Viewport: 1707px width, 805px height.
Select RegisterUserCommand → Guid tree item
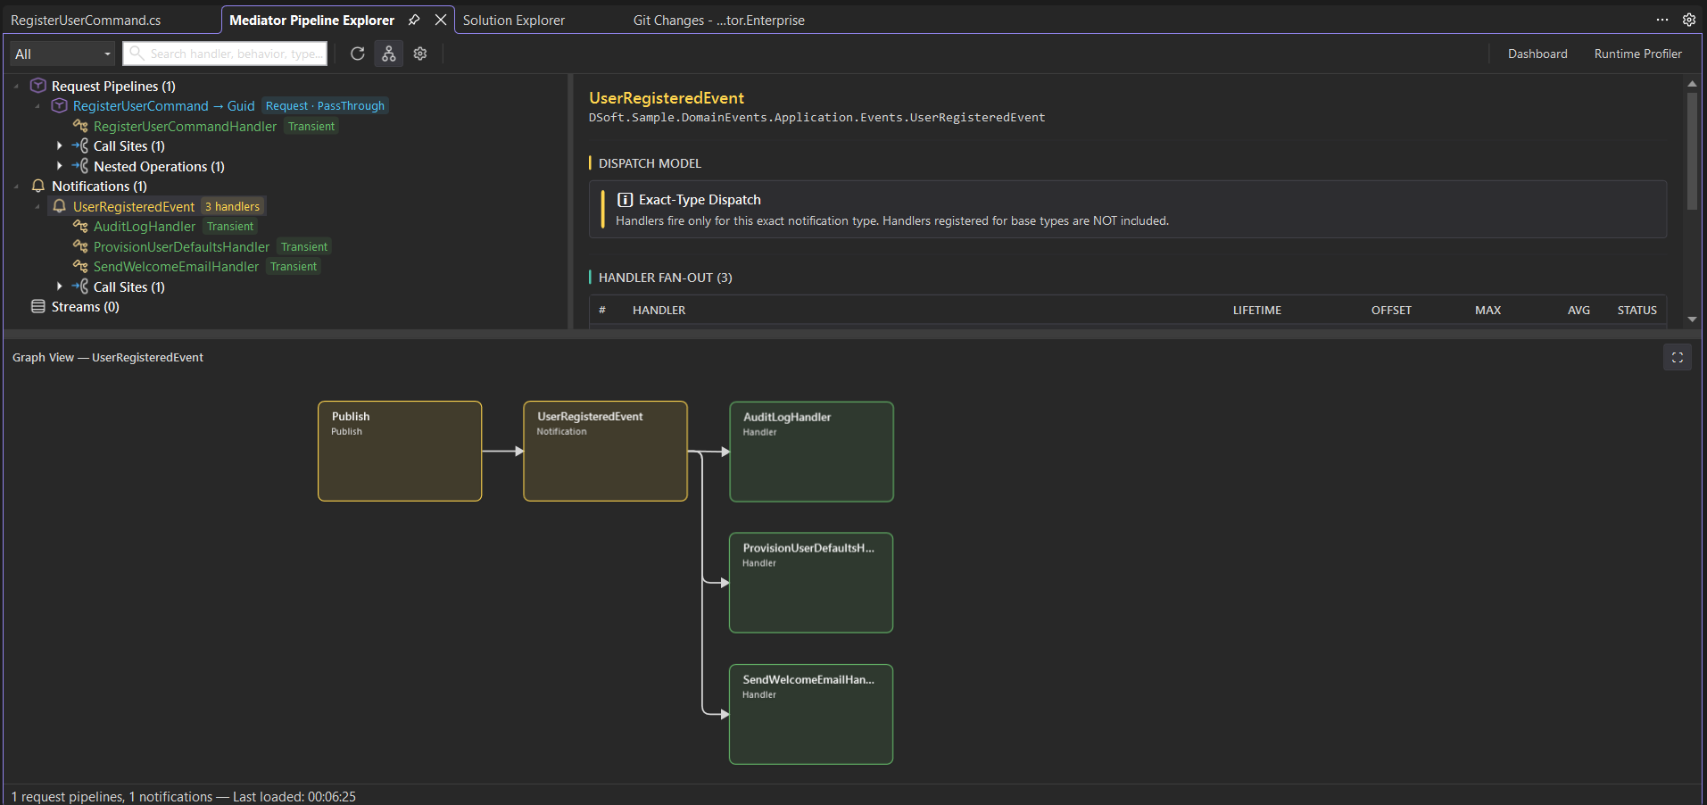(163, 106)
